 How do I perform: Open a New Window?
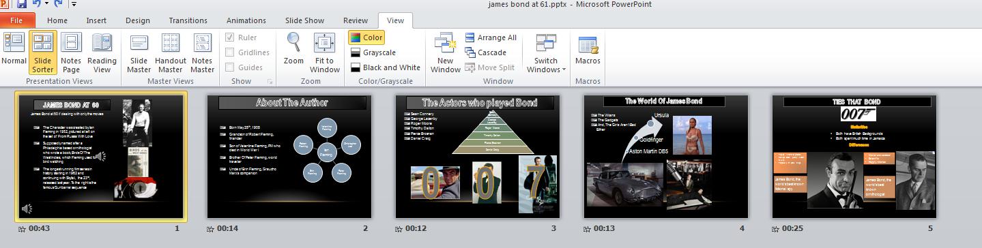pyautogui.click(x=445, y=52)
